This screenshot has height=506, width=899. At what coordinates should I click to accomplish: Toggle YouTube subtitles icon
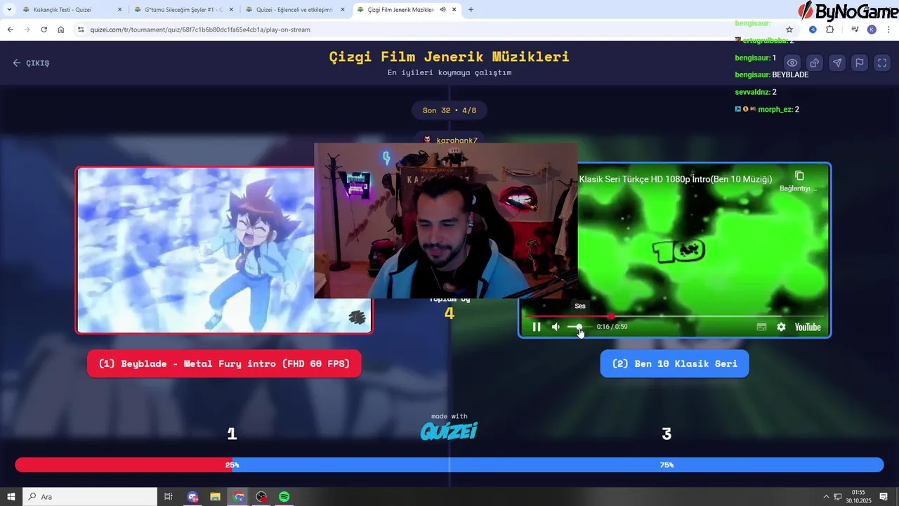pos(761,327)
